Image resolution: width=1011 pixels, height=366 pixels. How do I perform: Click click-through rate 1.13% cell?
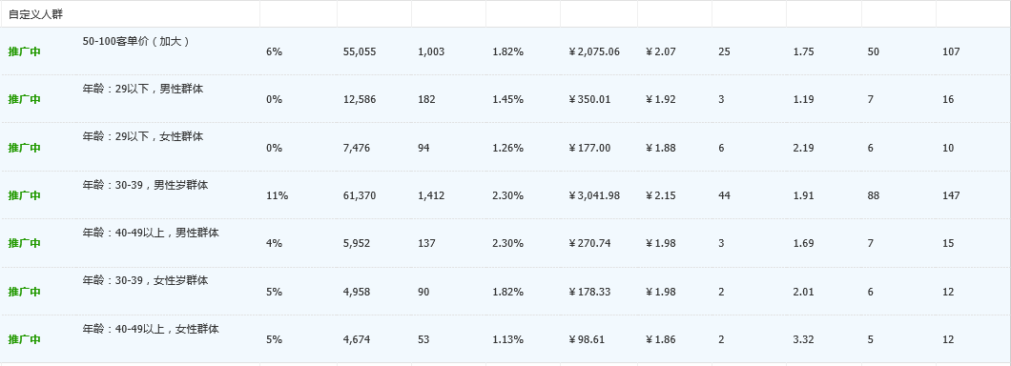click(508, 339)
